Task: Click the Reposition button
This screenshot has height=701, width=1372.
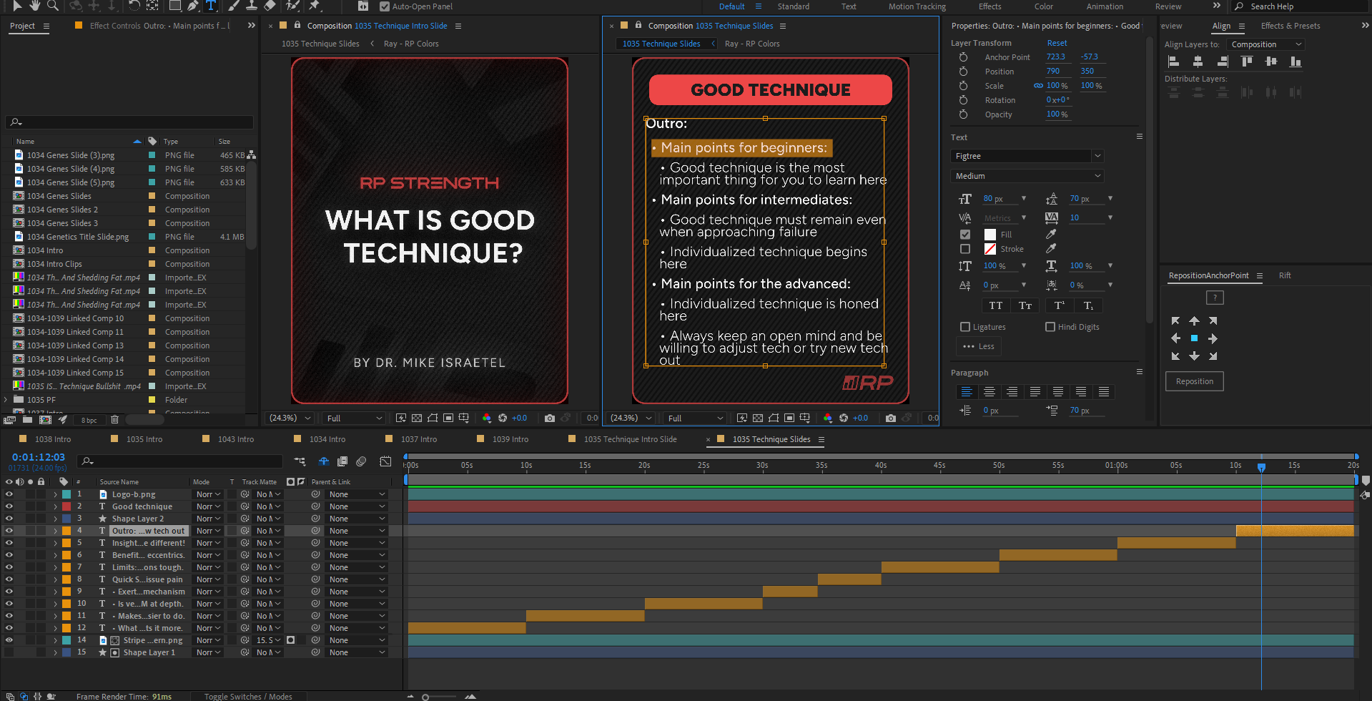Action: [x=1195, y=381]
